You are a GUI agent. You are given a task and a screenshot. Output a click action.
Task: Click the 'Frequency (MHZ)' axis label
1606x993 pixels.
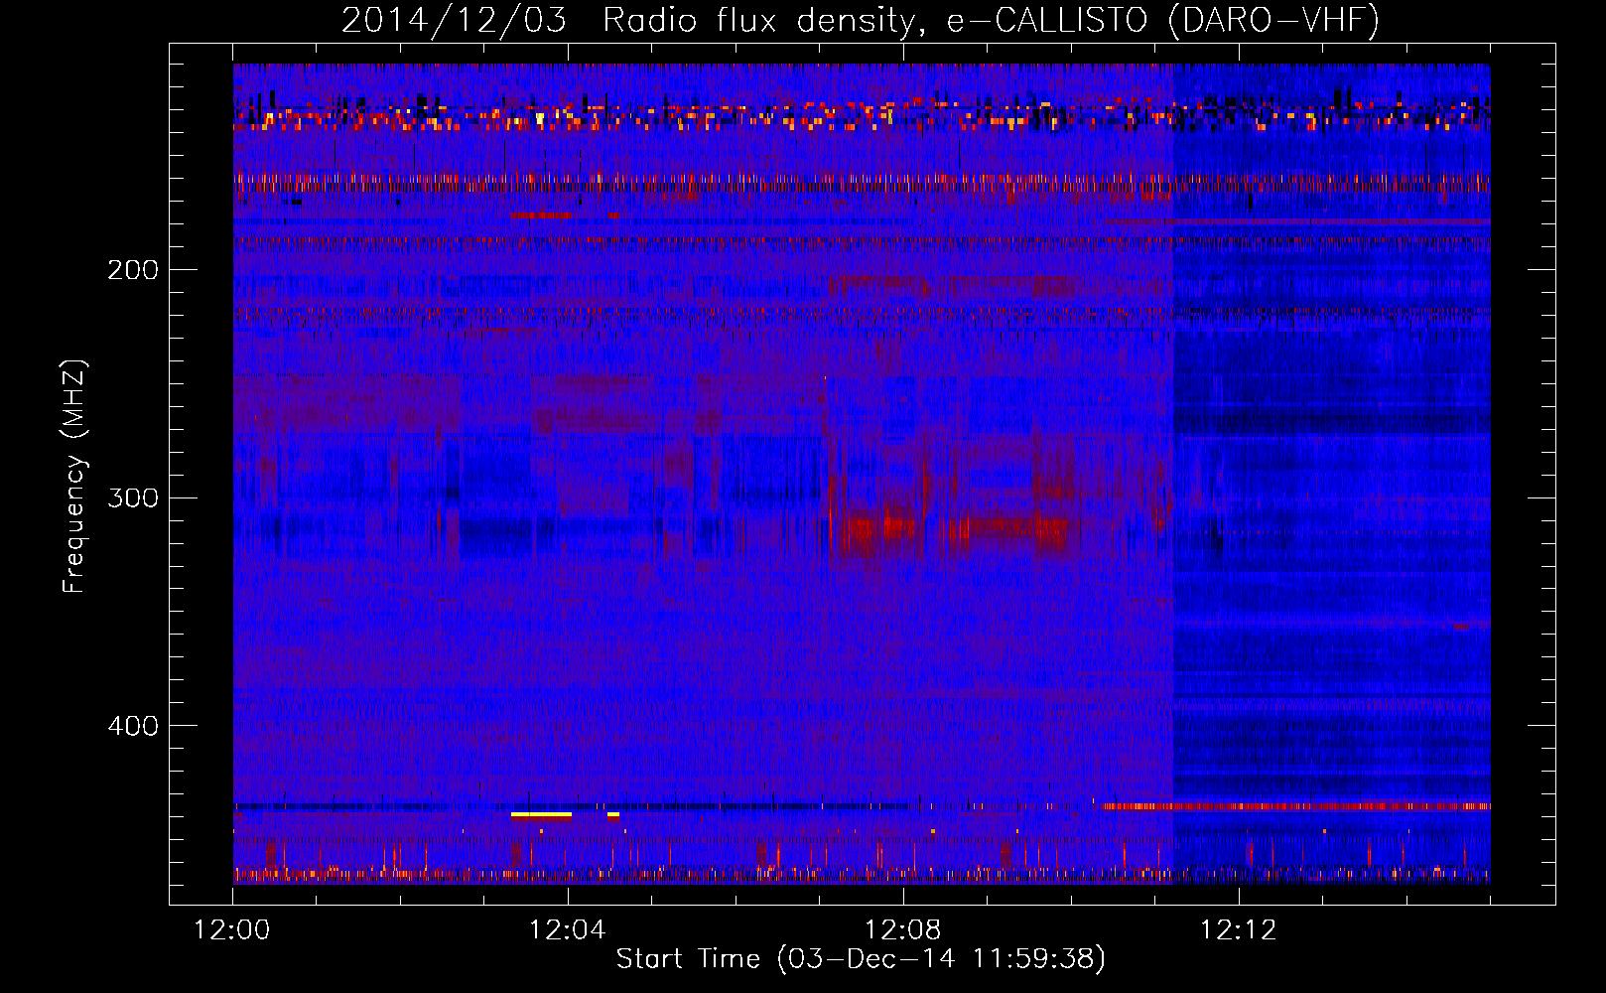pos(74,477)
